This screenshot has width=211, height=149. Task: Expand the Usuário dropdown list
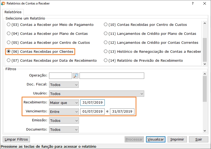click(96, 94)
